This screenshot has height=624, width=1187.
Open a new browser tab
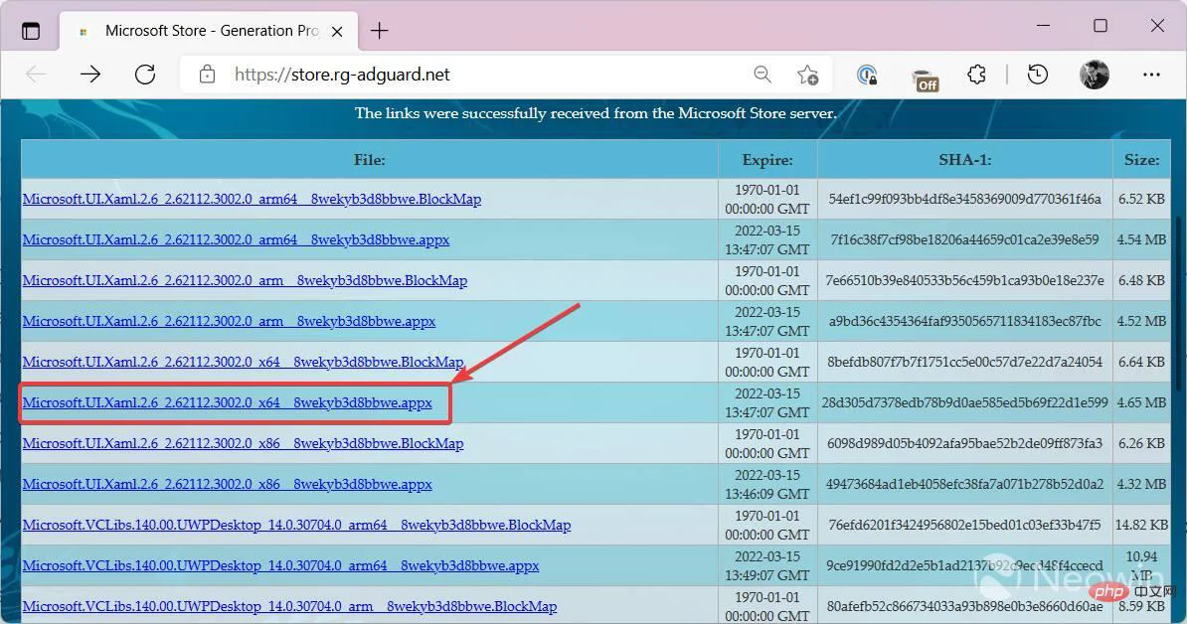click(380, 30)
